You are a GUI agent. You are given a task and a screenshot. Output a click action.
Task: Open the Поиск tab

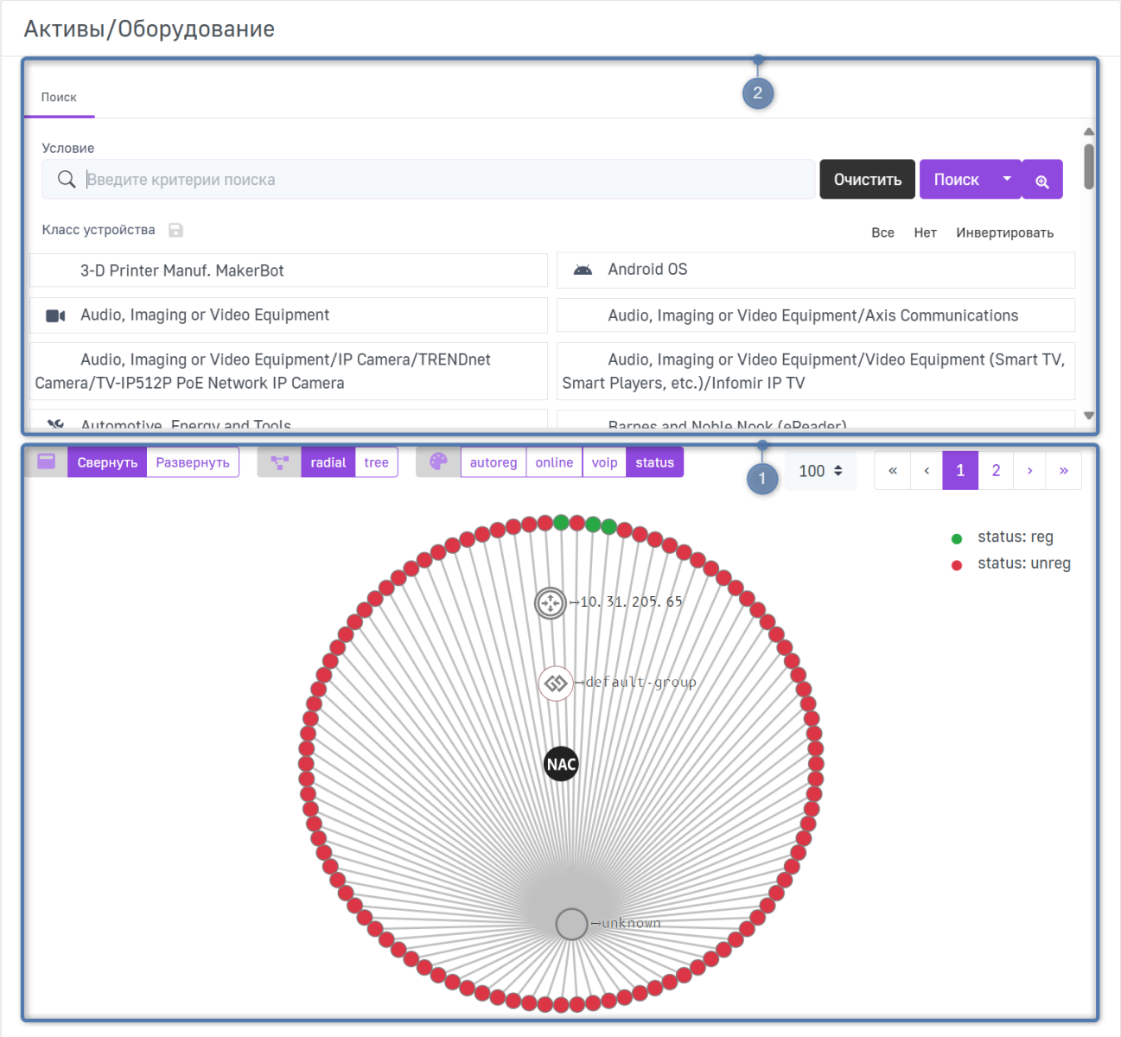click(59, 98)
